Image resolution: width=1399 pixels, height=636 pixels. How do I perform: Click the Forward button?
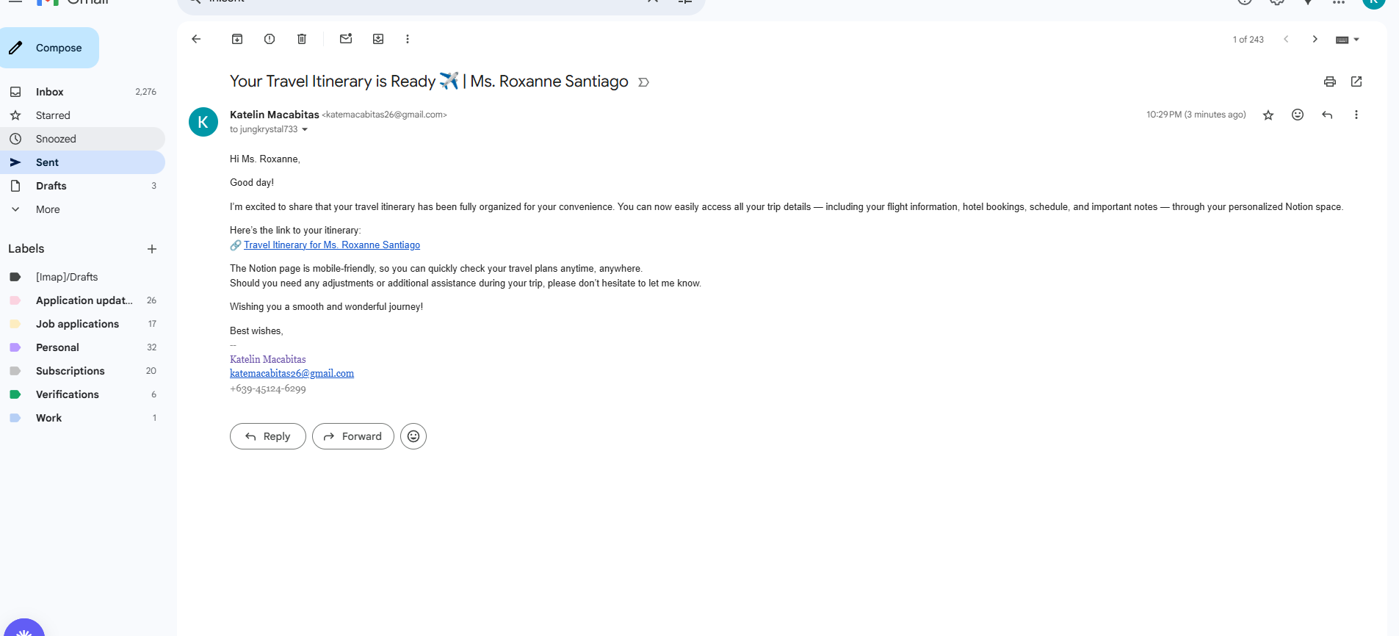(353, 436)
